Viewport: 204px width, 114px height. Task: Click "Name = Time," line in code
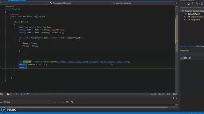30,43
